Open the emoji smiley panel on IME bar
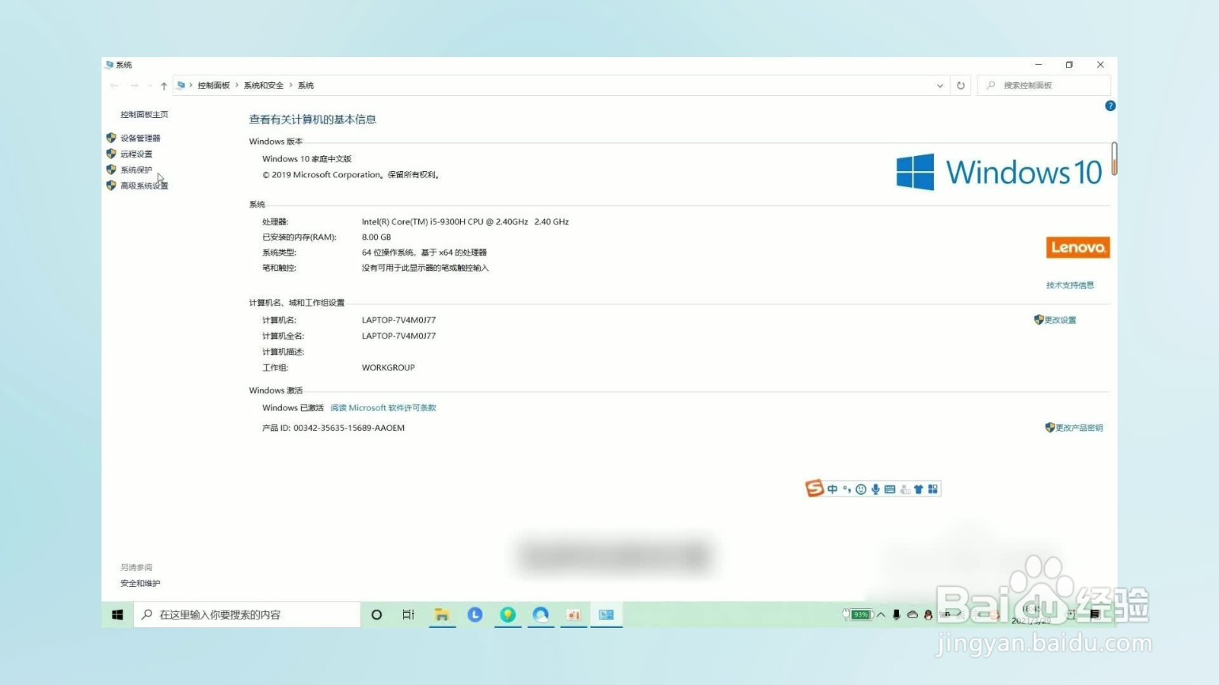 (x=861, y=489)
